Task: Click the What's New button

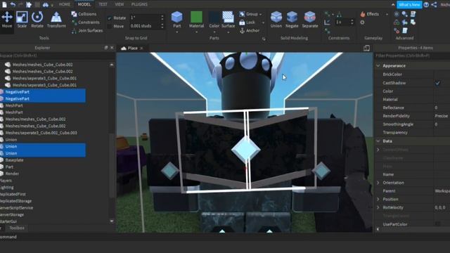Action: coord(409,5)
